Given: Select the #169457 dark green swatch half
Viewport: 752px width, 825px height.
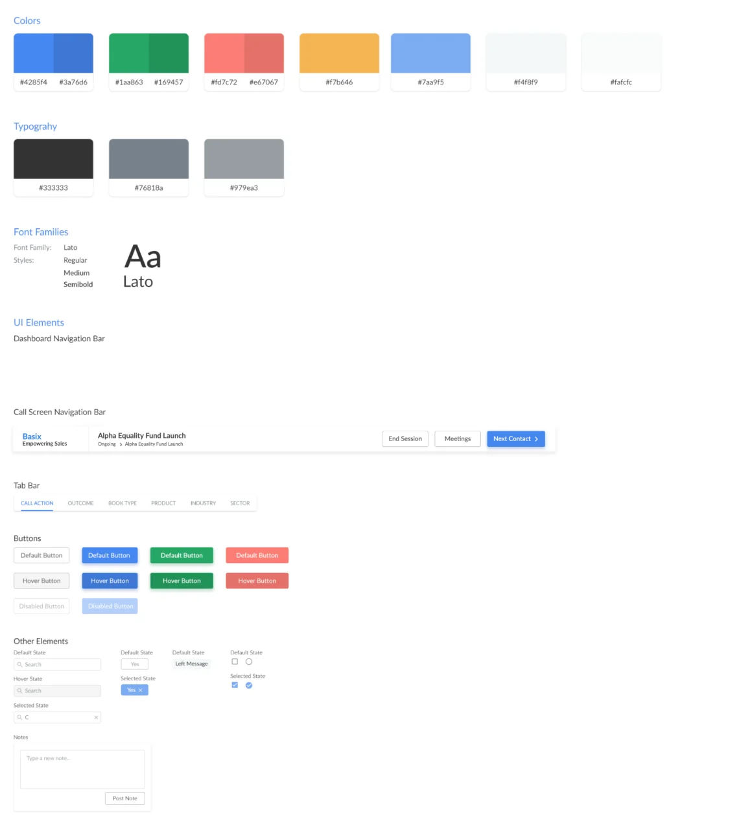Looking at the screenshot, I should click(169, 53).
